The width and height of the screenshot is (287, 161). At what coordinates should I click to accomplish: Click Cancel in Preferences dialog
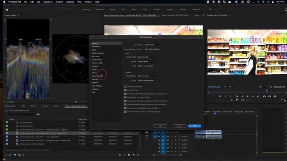pyautogui.click(x=179, y=126)
